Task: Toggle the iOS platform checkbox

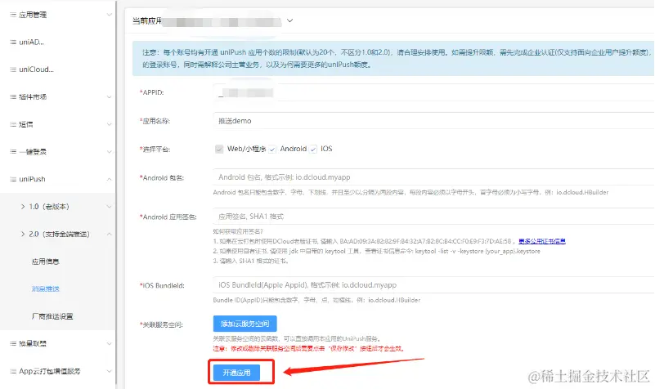Action: pos(313,149)
